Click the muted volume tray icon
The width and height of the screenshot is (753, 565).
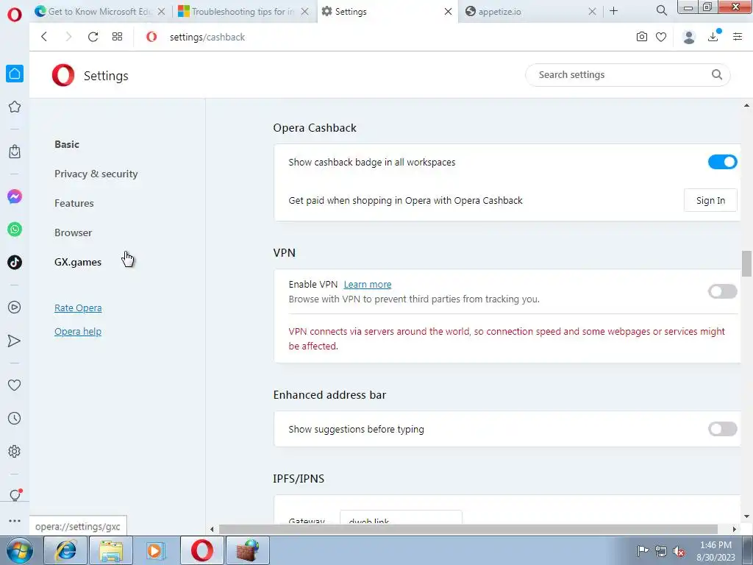click(679, 551)
